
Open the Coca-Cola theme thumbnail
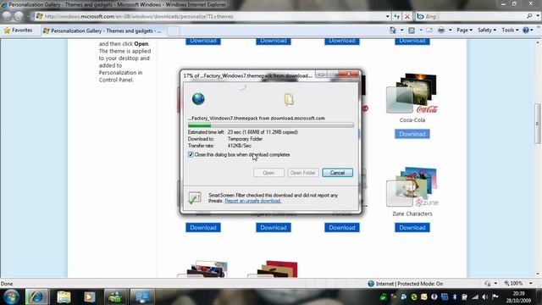pos(412,93)
